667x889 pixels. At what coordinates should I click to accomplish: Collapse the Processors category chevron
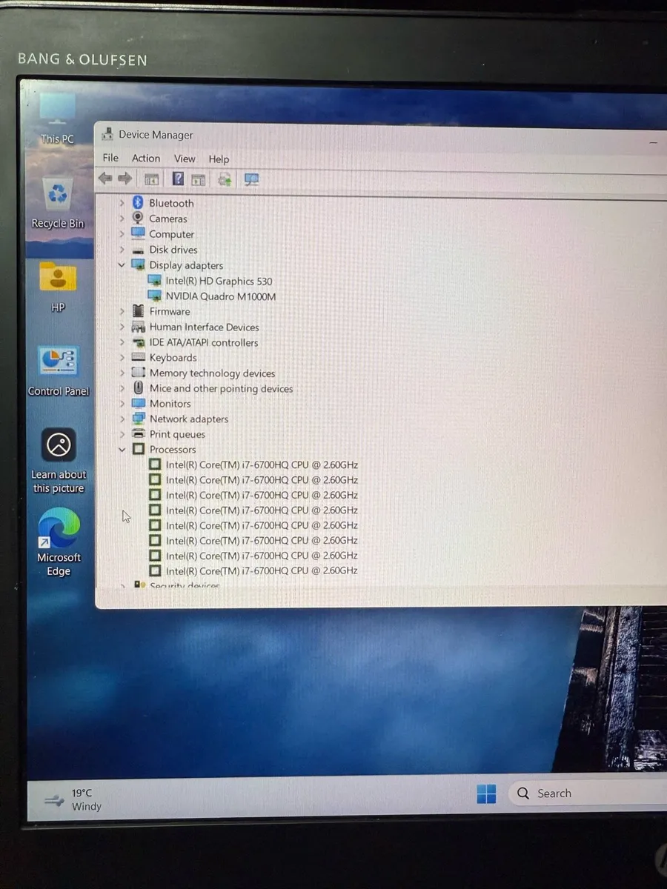click(122, 449)
